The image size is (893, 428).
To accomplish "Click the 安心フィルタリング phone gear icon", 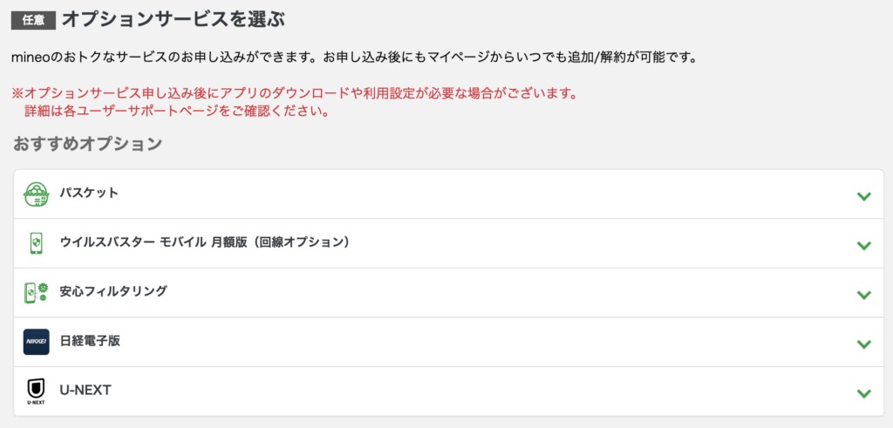I will tap(36, 293).
